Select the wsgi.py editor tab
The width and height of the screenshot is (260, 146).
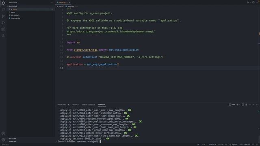(x=63, y=2)
